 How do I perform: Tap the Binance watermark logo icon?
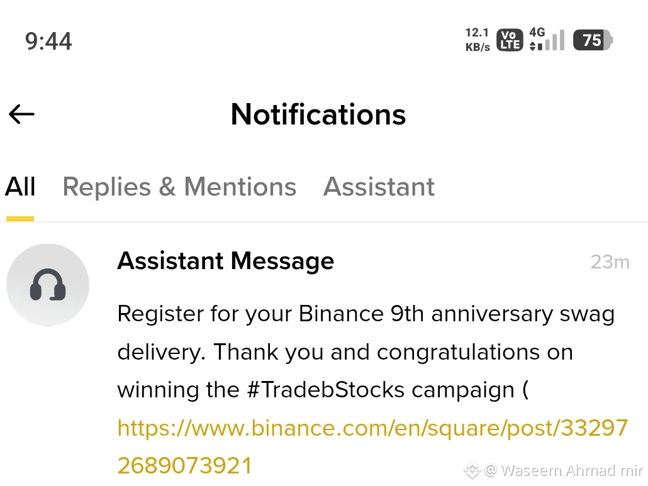click(x=472, y=470)
